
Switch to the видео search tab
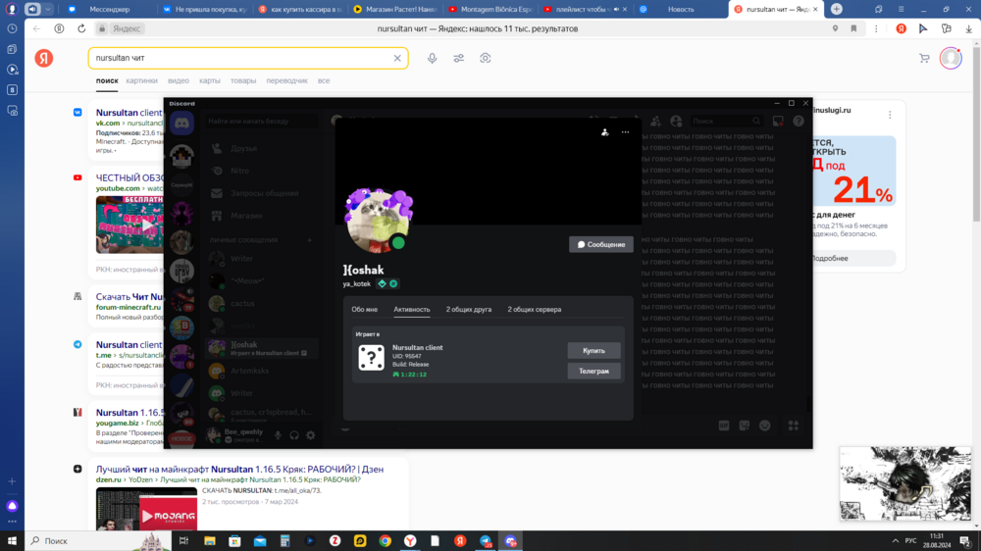tap(179, 80)
